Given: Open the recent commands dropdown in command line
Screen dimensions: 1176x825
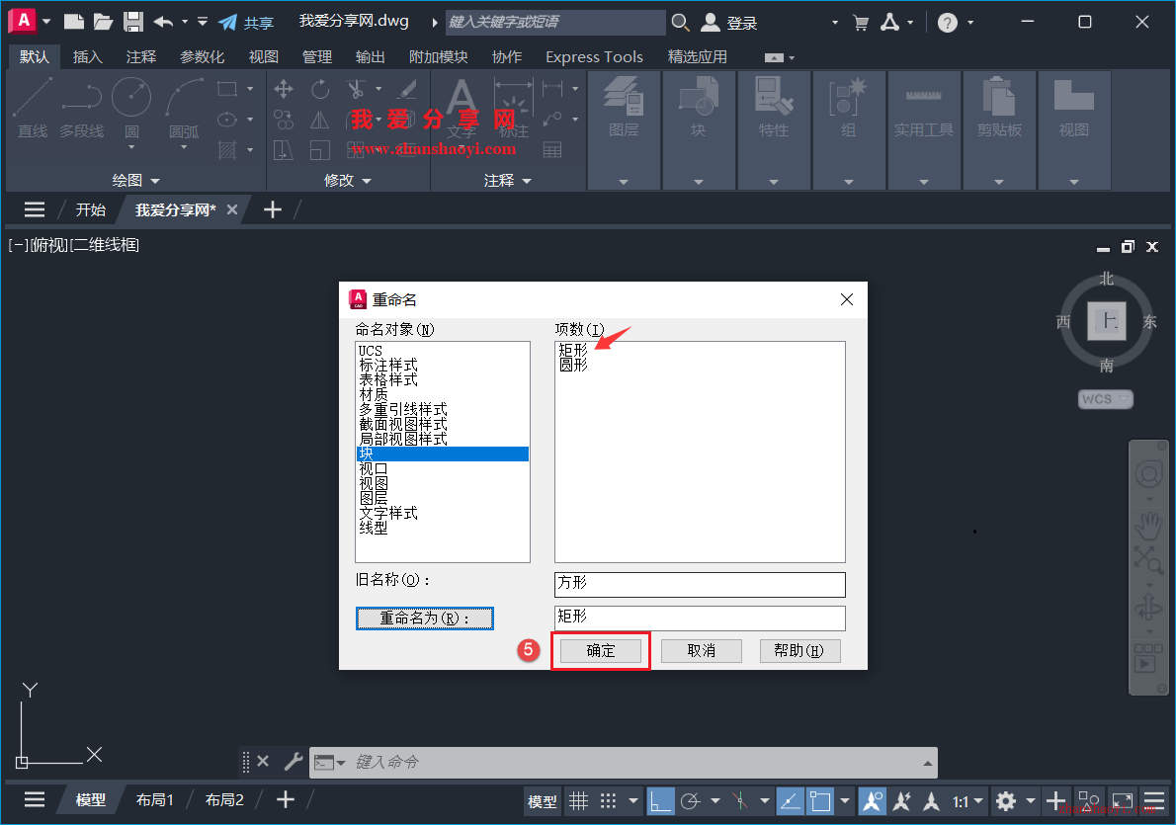Looking at the screenshot, I should click(329, 763).
